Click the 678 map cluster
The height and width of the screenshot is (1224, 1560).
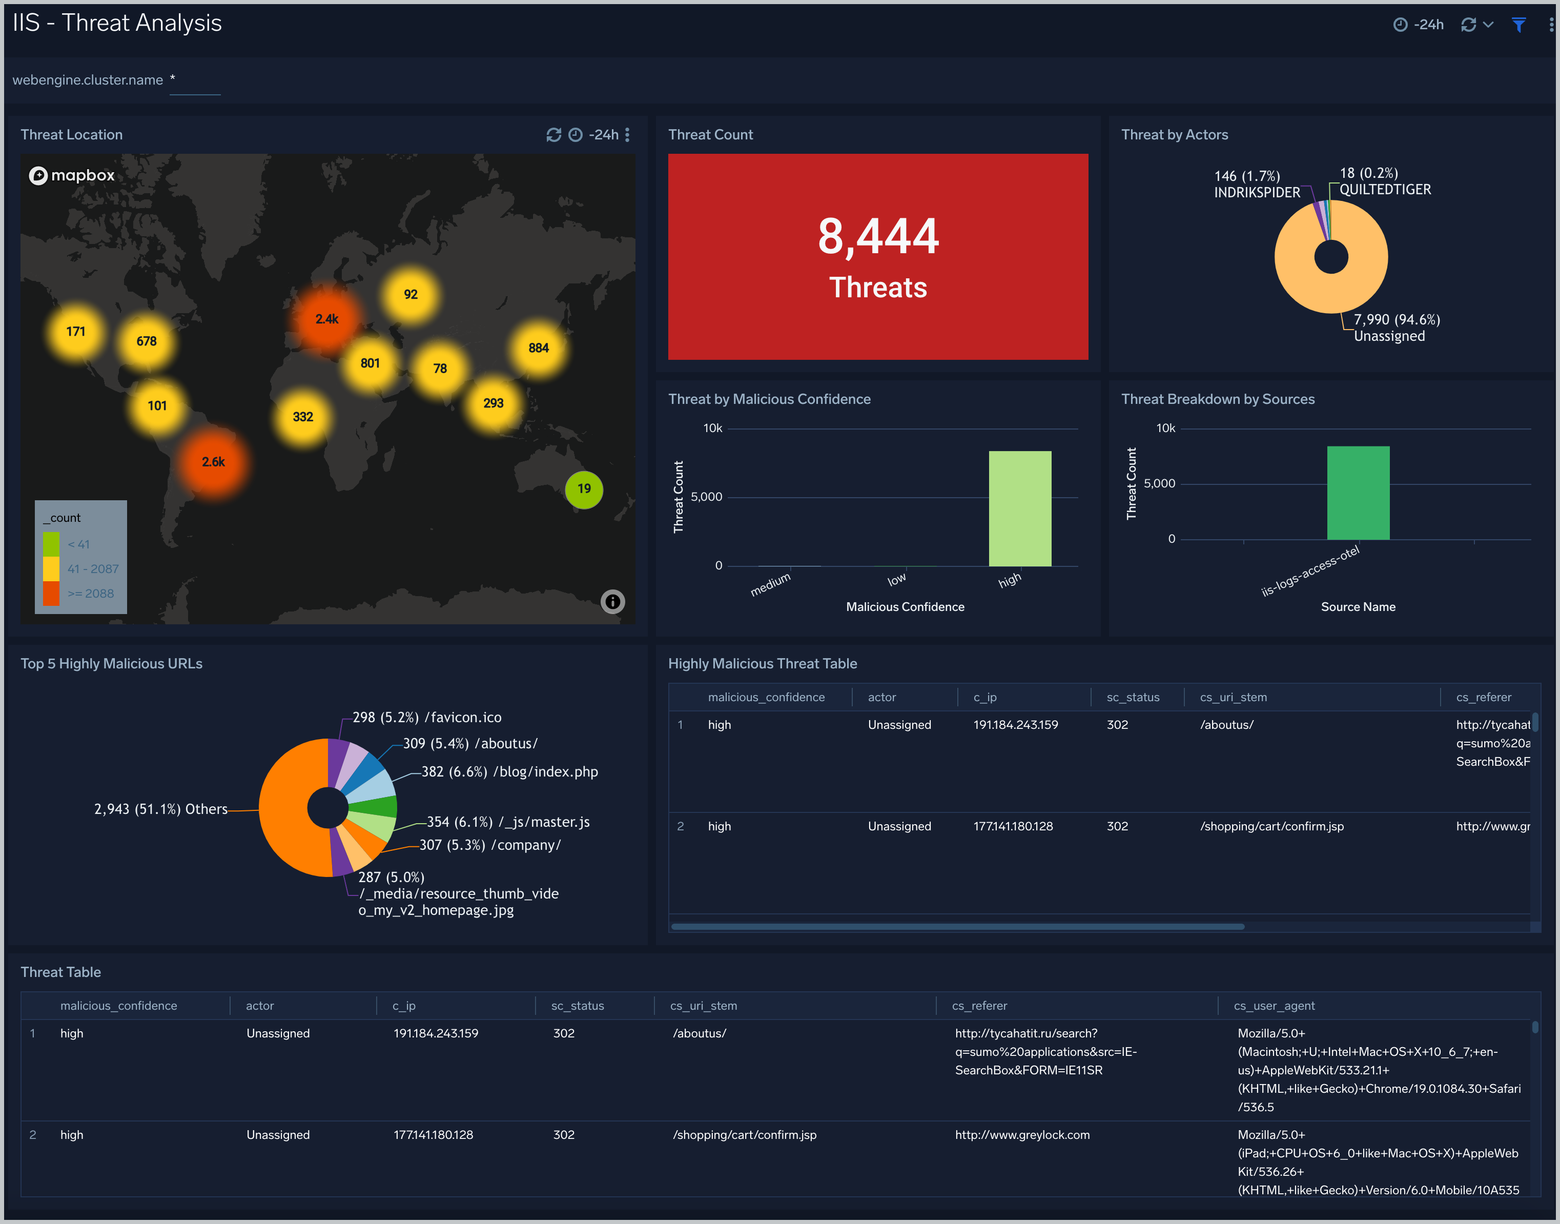click(146, 341)
